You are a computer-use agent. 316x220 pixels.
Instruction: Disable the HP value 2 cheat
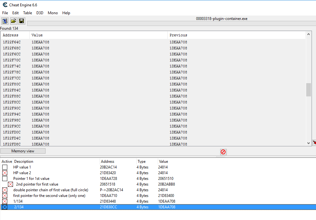tap(4, 173)
